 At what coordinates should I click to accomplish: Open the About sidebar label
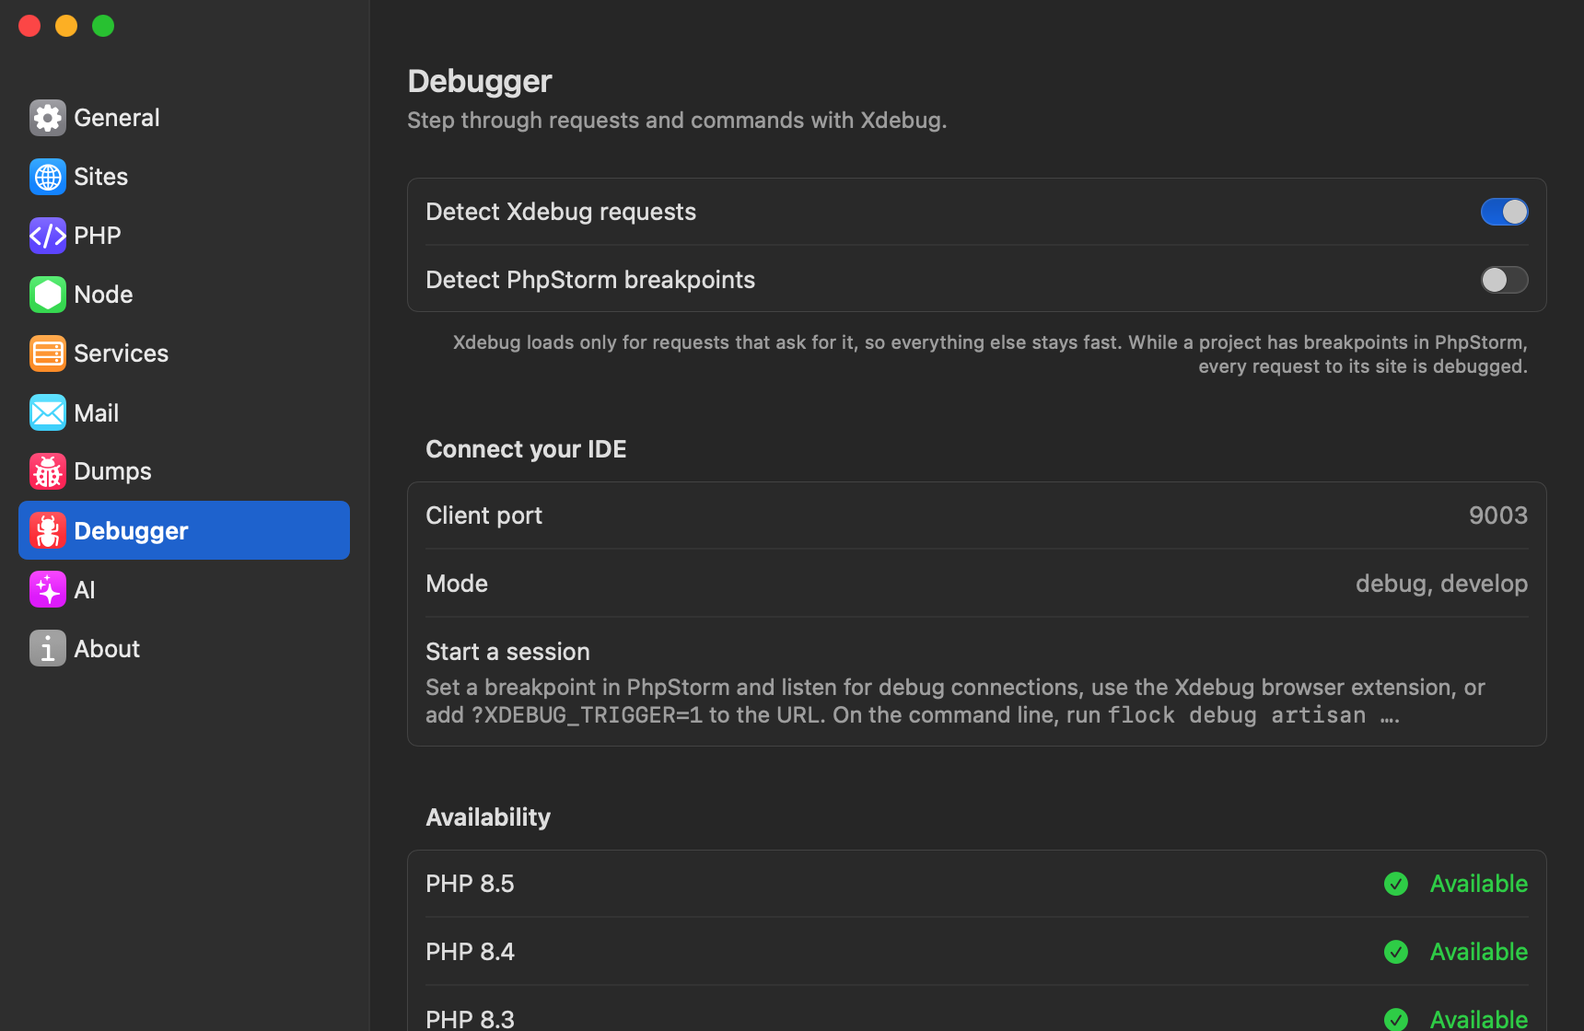107,649
